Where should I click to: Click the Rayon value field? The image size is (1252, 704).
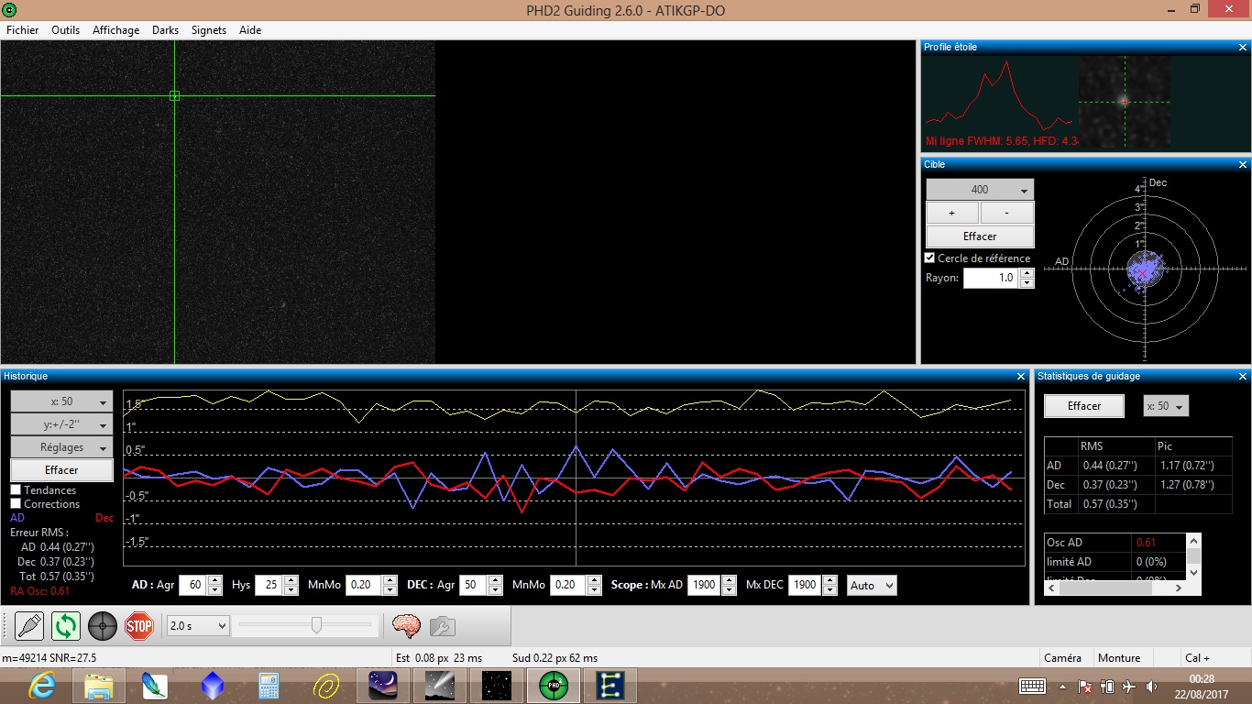point(992,278)
